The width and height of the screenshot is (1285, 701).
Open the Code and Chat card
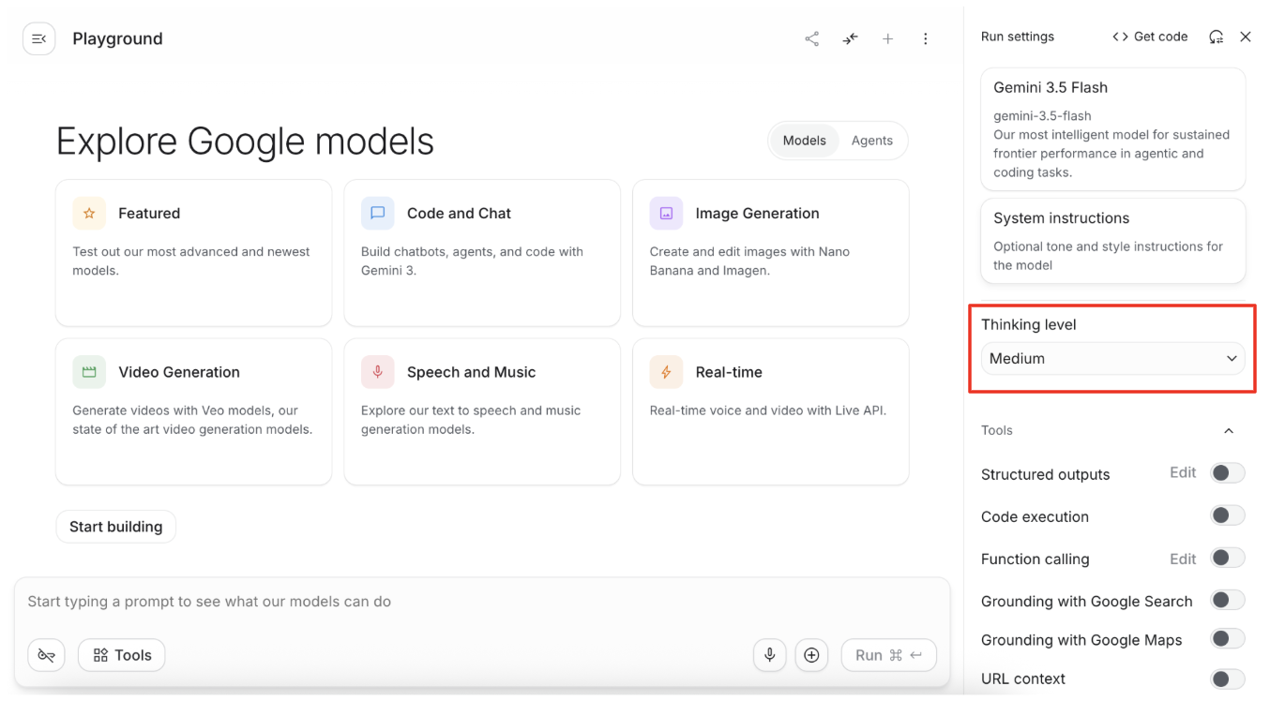482,253
